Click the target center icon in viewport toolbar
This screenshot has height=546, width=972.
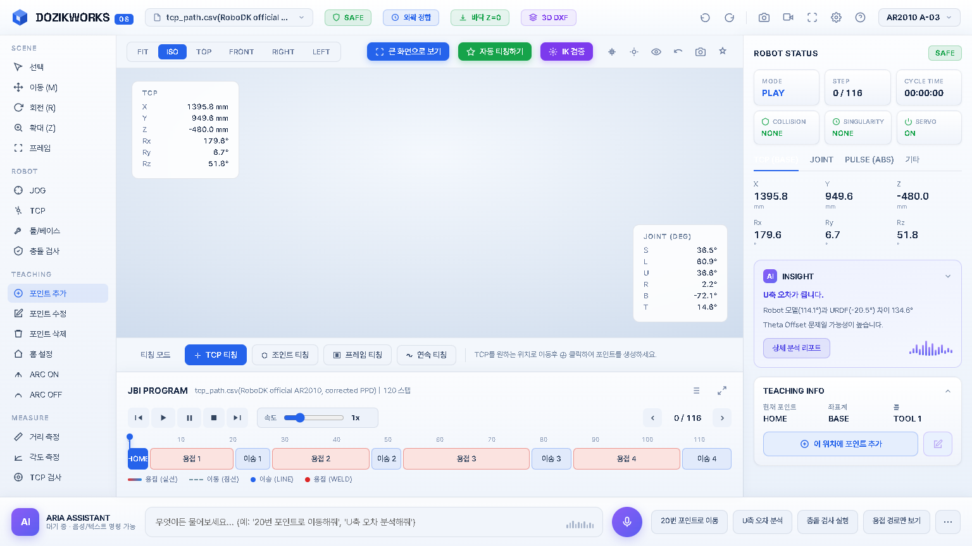coord(634,52)
